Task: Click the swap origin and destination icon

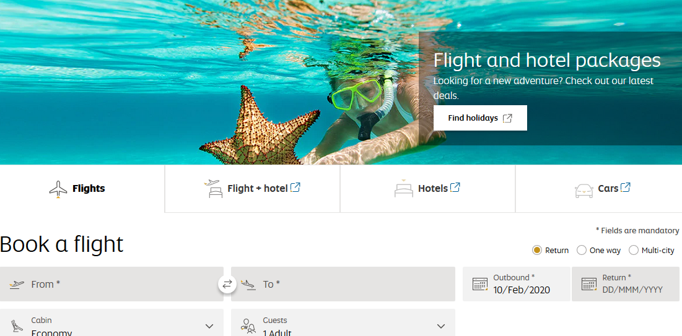Action: click(227, 285)
